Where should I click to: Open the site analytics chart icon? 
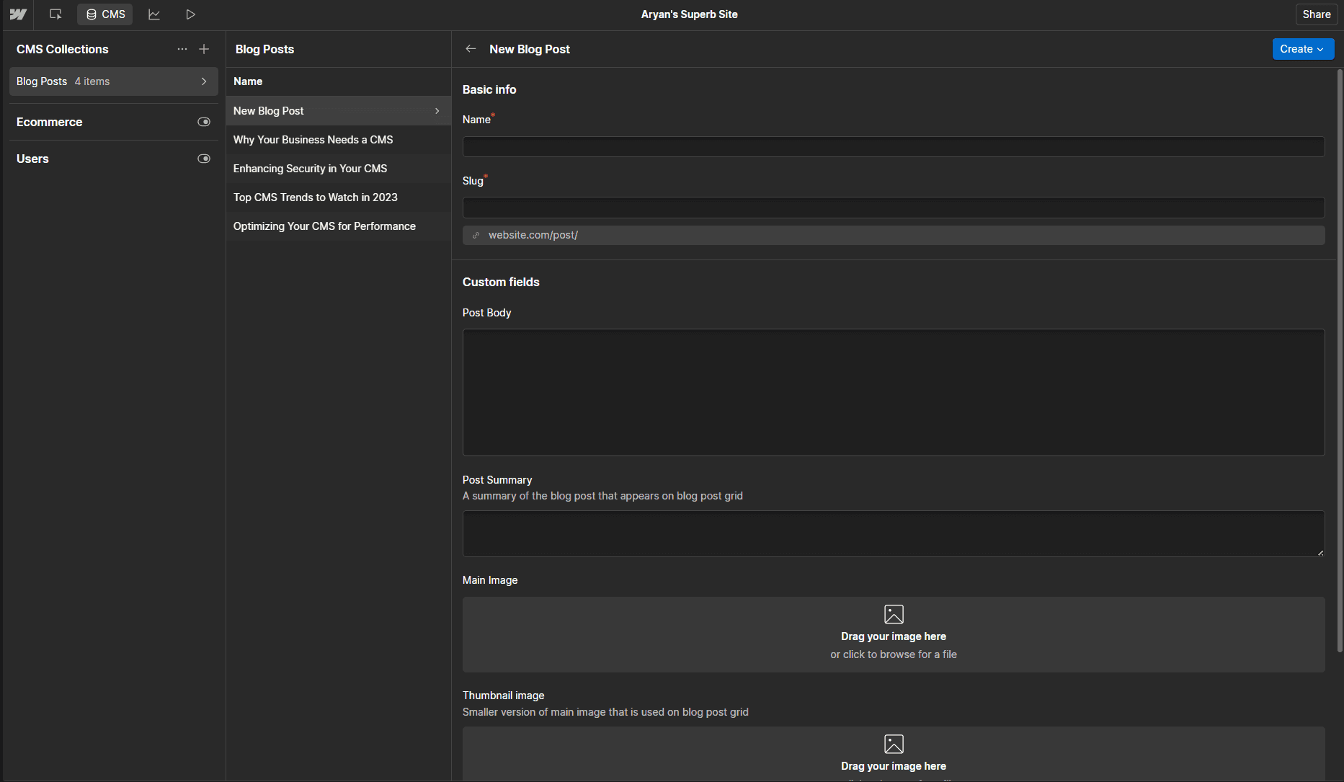pyautogui.click(x=154, y=14)
